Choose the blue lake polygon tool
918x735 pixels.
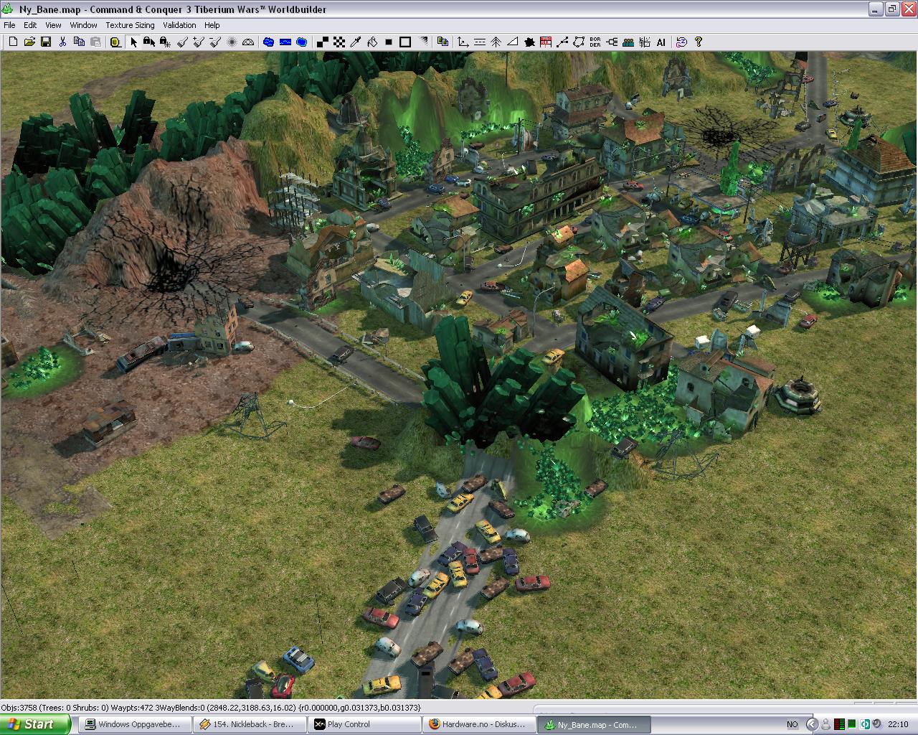tap(301, 42)
